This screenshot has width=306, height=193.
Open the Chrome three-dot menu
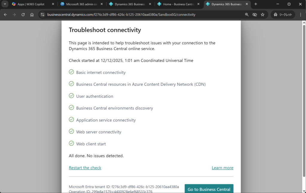pos(301,14)
